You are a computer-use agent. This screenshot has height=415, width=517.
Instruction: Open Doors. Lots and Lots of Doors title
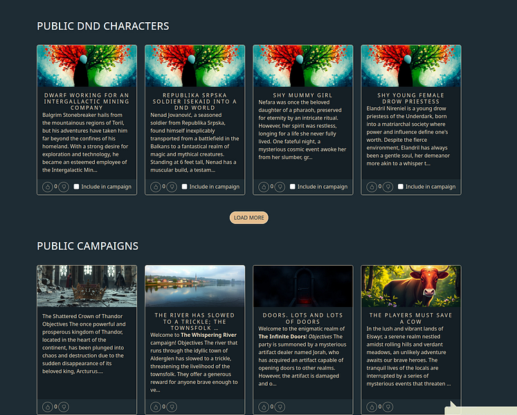pos(302,318)
